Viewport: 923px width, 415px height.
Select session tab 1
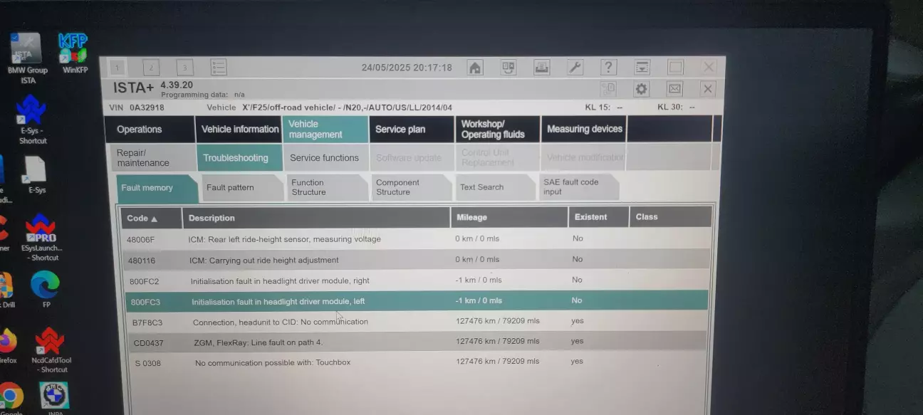[x=118, y=68]
